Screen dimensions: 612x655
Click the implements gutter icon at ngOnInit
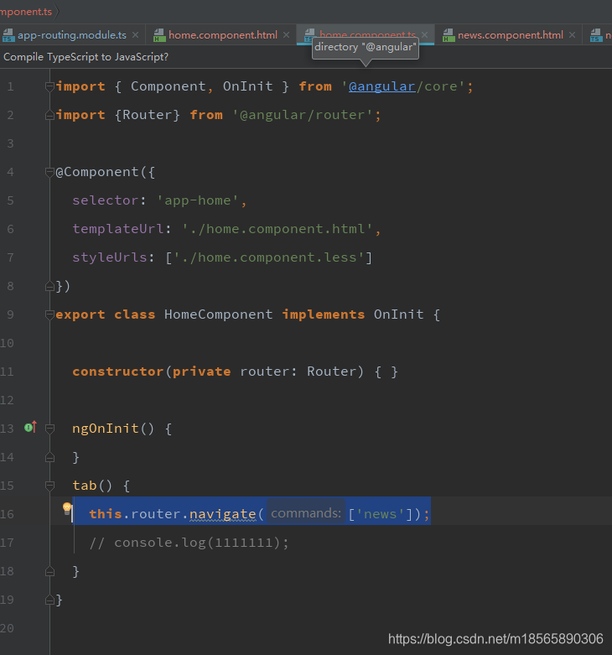pos(30,427)
